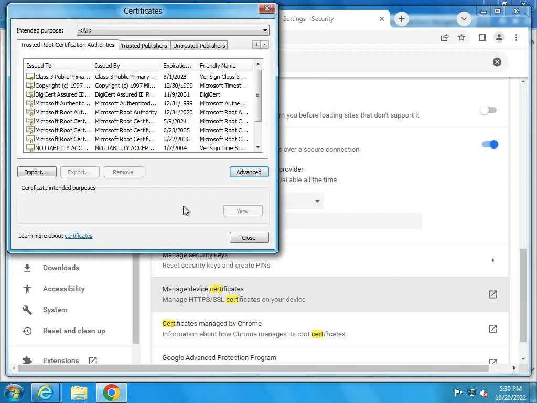
Task: Open Certificates managed by Chrome link icon
Action: click(492, 329)
